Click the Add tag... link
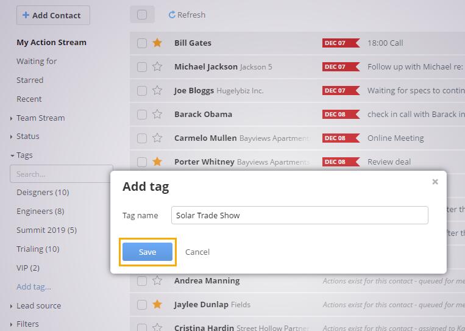Screen dimensions: 465x331 point(34,287)
